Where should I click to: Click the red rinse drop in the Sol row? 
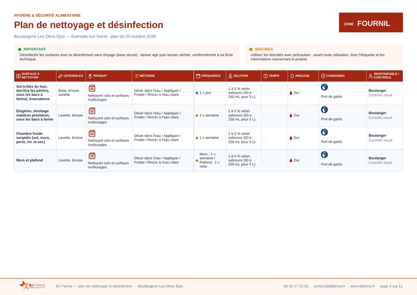(291, 93)
